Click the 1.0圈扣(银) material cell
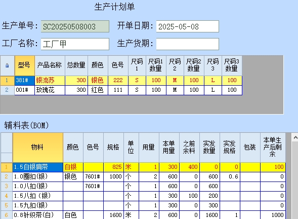 38,177
